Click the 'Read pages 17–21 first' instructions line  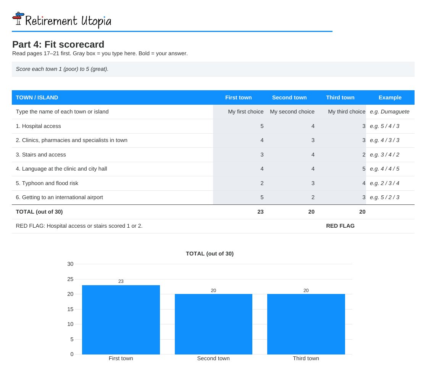[x=100, y=53]
